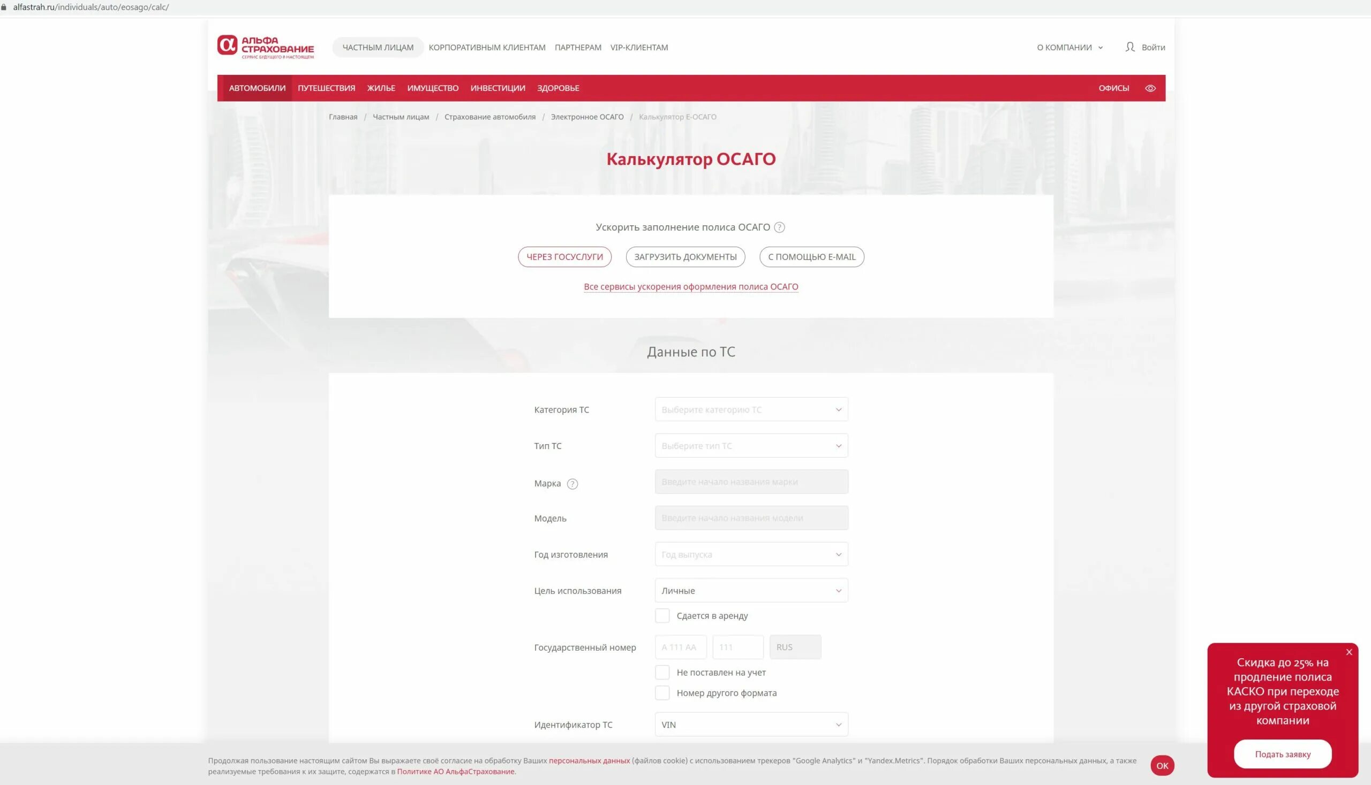Go to Частным лицам breadcrumb
This screenshot has height=785, width=1371.
click(x=401, y=117)
